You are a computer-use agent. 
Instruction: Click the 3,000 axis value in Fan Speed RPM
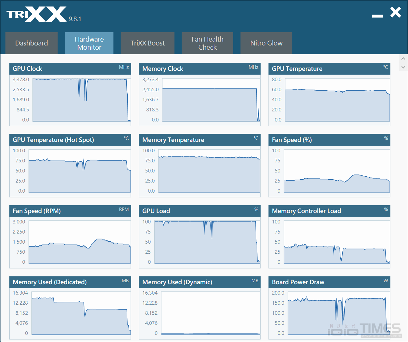click(x=19, y=222)
